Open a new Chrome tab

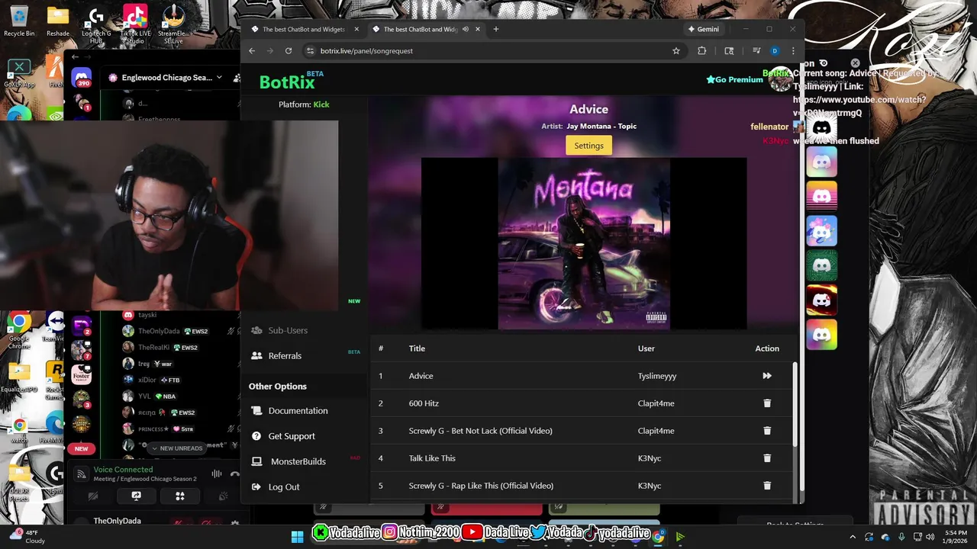[x=496, y=29]
